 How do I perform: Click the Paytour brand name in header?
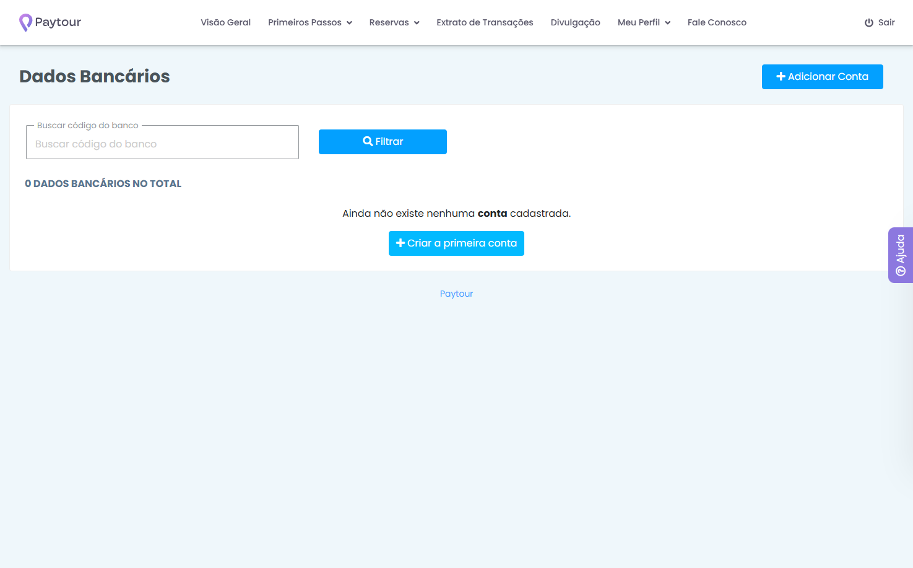pos(58,22)
